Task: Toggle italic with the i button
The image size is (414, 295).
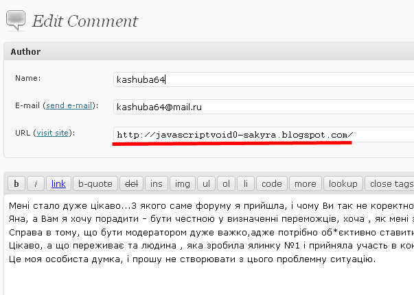Action: (x=36, y=183)
